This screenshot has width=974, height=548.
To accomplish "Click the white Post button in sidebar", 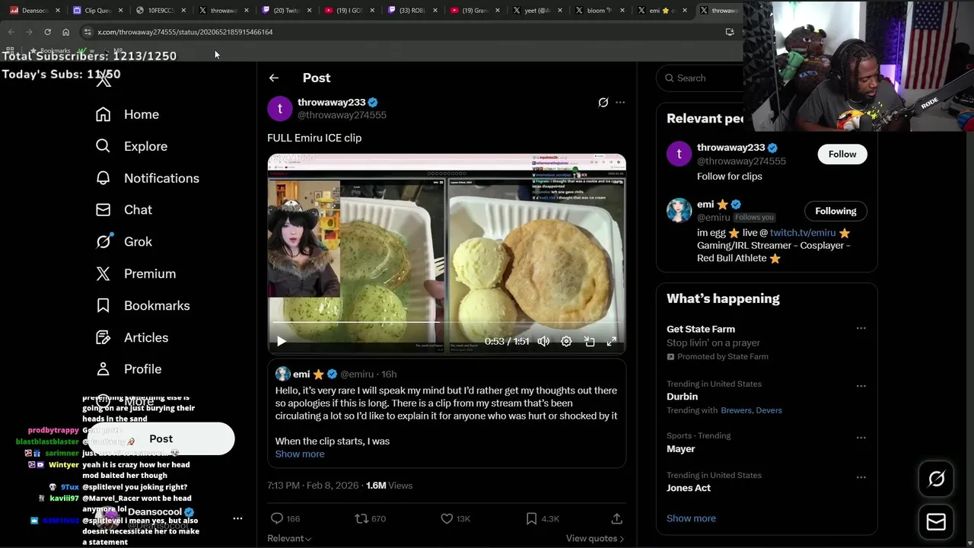I will 161,438.
